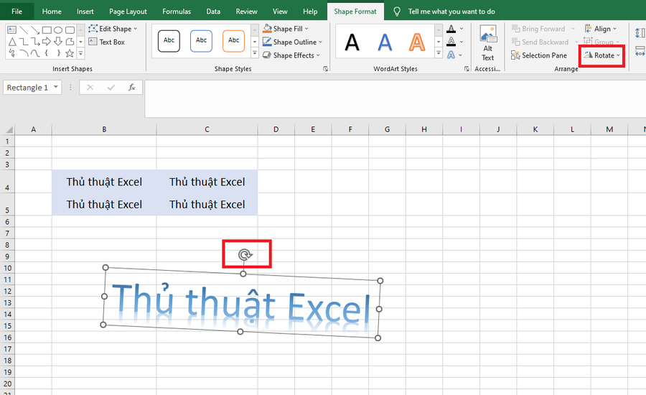Open the Name Box dropdown for Rectangle 1
The image size is (646, 395).
56,88
